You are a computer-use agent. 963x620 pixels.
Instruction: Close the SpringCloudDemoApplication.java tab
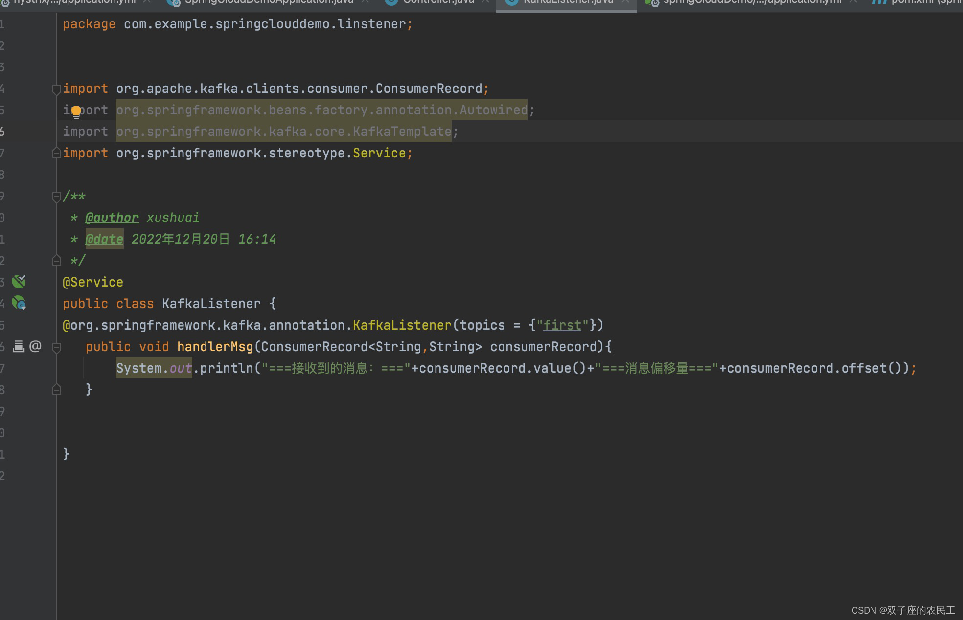pyautogui.click(x=365, y=2)
